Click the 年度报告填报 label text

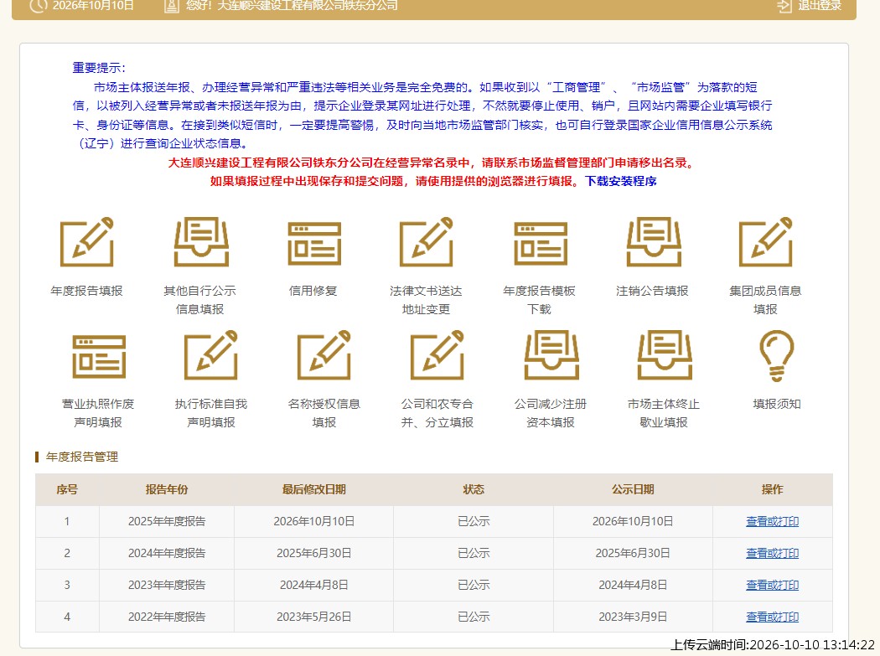pyautogui.click(x=87, y=291)
